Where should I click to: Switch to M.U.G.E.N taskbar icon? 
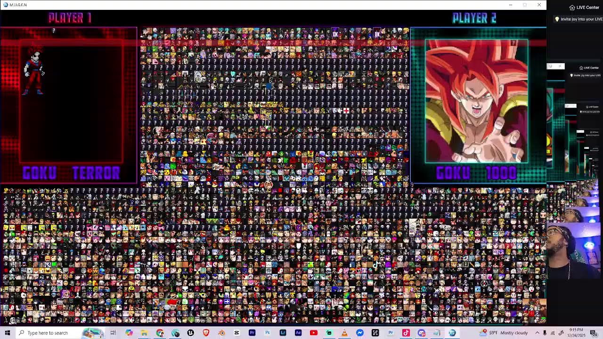[x=452, y=333]
